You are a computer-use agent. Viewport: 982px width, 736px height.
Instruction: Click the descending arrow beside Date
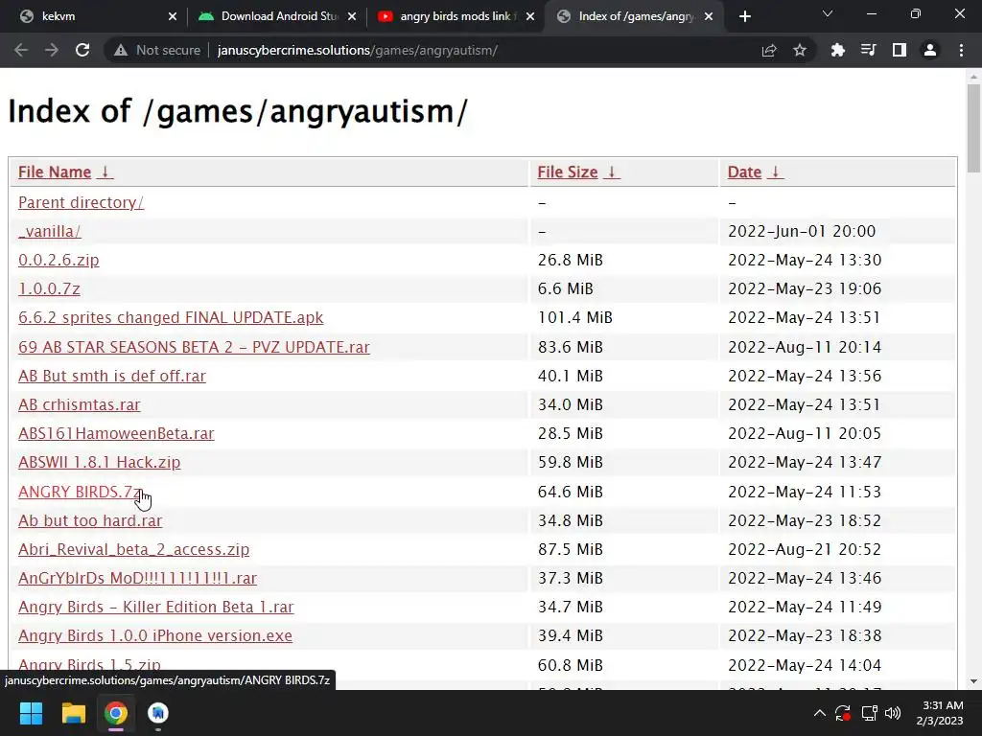tap(775, 172)
